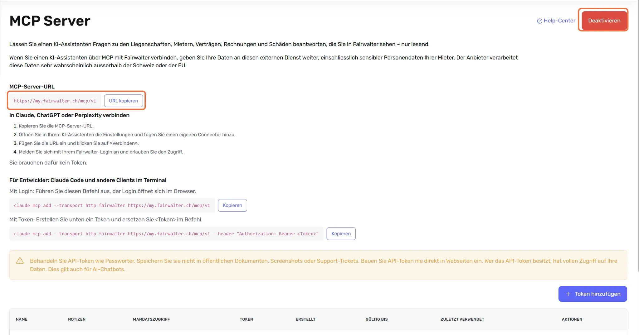Screen dimensions: 639x335
Task: Click the Mit Token instruction line
Action: pyautogui.click(x=106, y=219)
